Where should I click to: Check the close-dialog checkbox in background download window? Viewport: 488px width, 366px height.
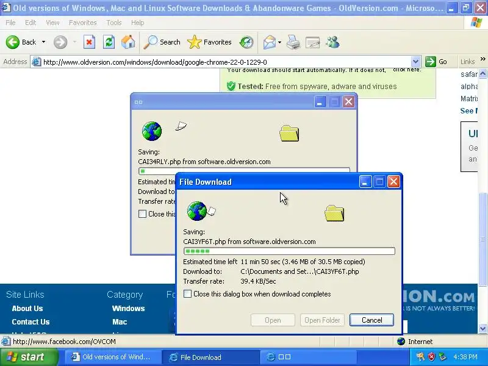point(142,214)
